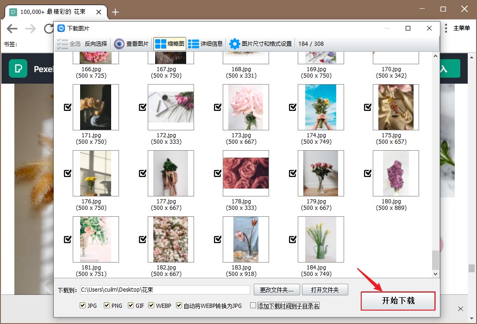Screen dimensions: 477x324
Task: Open the 主菜单 three-dot menu
Action: pos(446,28)
